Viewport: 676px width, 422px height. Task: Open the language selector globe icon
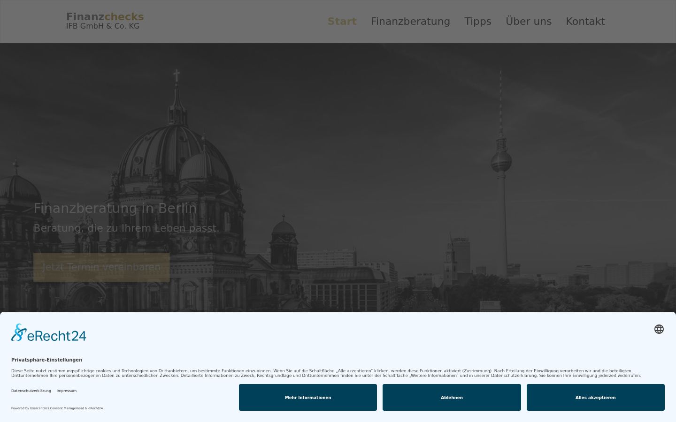[x=659, y=329]
